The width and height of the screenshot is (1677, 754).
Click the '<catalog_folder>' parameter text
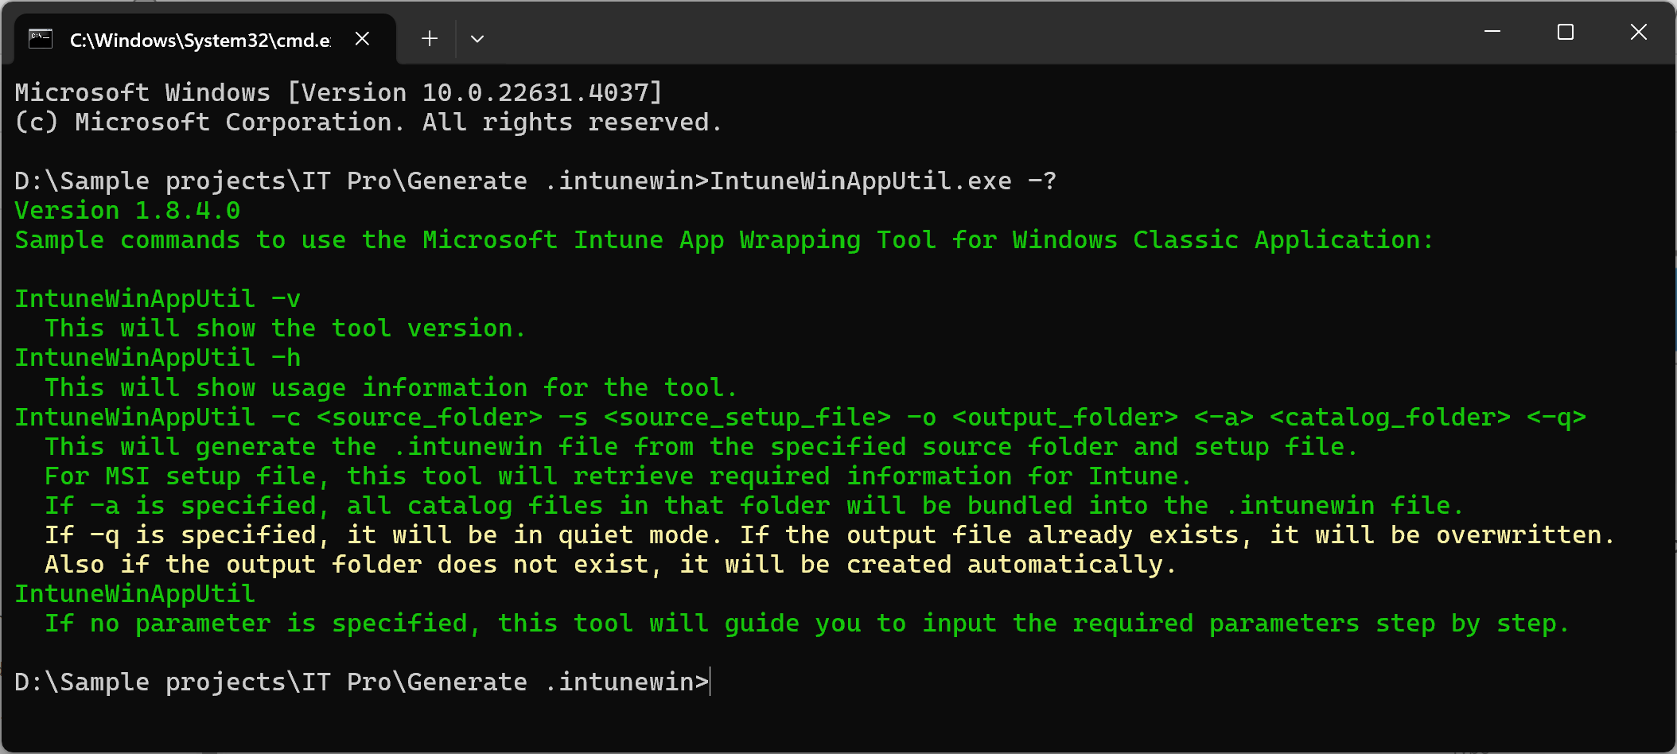pyautogui.click(x=1390, y=417)
